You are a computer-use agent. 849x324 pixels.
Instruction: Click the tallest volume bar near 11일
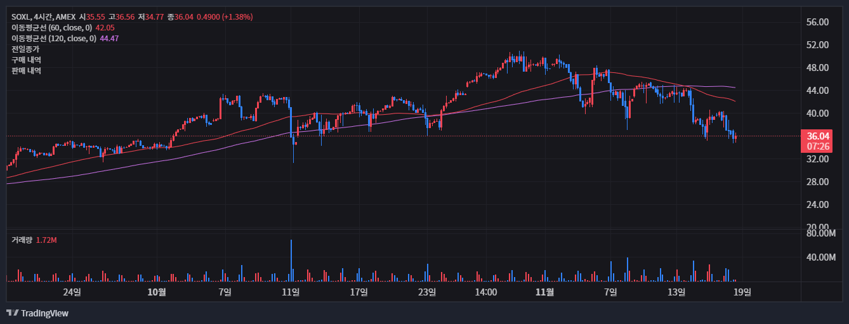coord(291,261)
